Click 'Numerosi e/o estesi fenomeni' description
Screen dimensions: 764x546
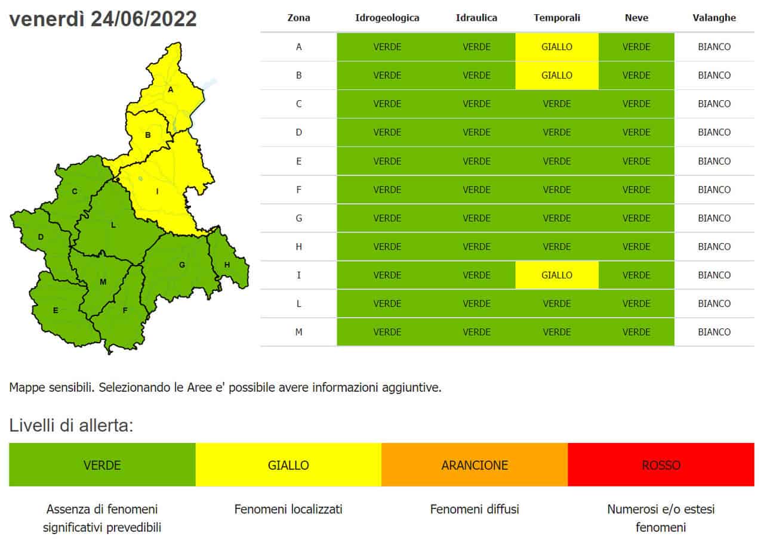(x=661, y=519)
